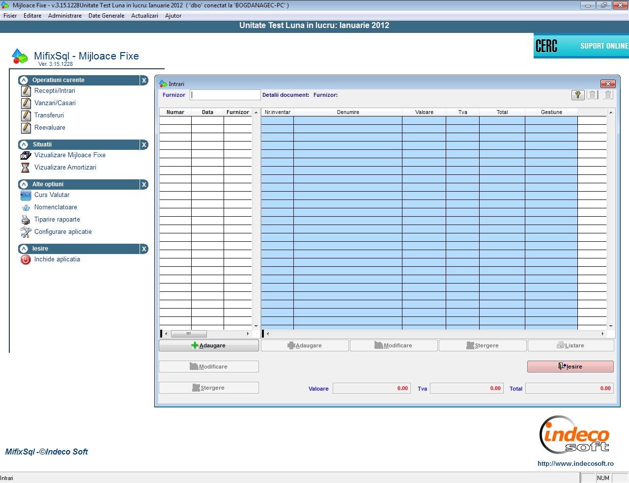Open Vizualizare Mijloace Fixe icon
629x483 pixels.
(26, 155)
